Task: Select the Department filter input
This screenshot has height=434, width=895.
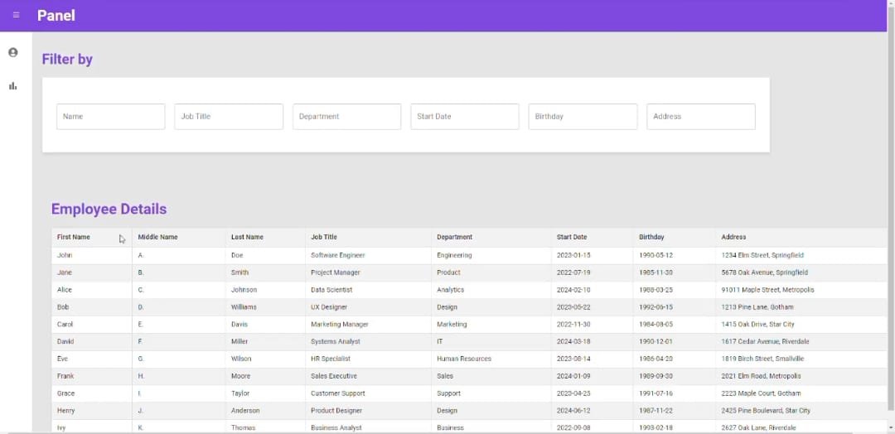Action: point(346,117)
